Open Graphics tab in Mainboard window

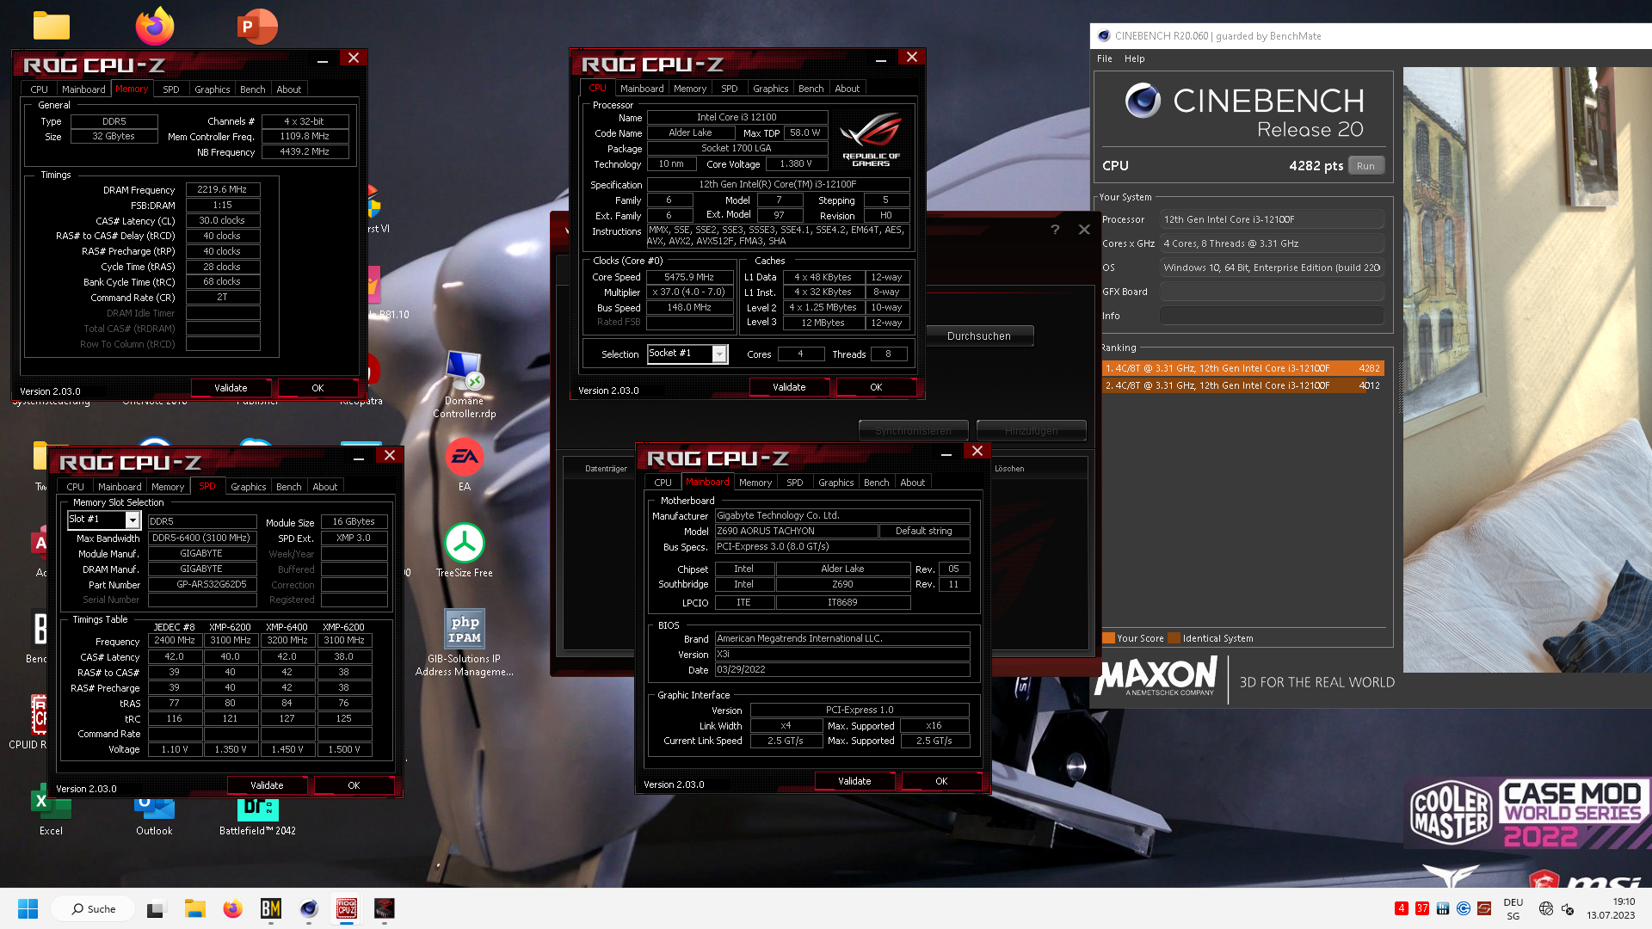pyautogui.click(x=836, y=483)
